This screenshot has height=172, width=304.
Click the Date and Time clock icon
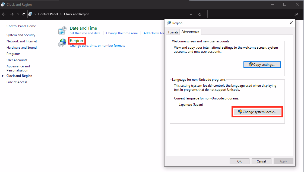click(x=62, y=30)
